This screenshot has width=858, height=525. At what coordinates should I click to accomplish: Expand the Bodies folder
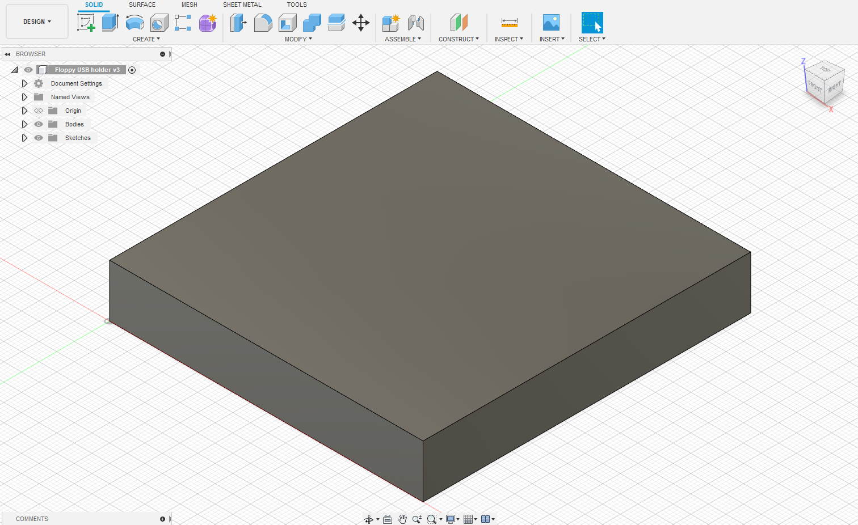coord(24,124)
